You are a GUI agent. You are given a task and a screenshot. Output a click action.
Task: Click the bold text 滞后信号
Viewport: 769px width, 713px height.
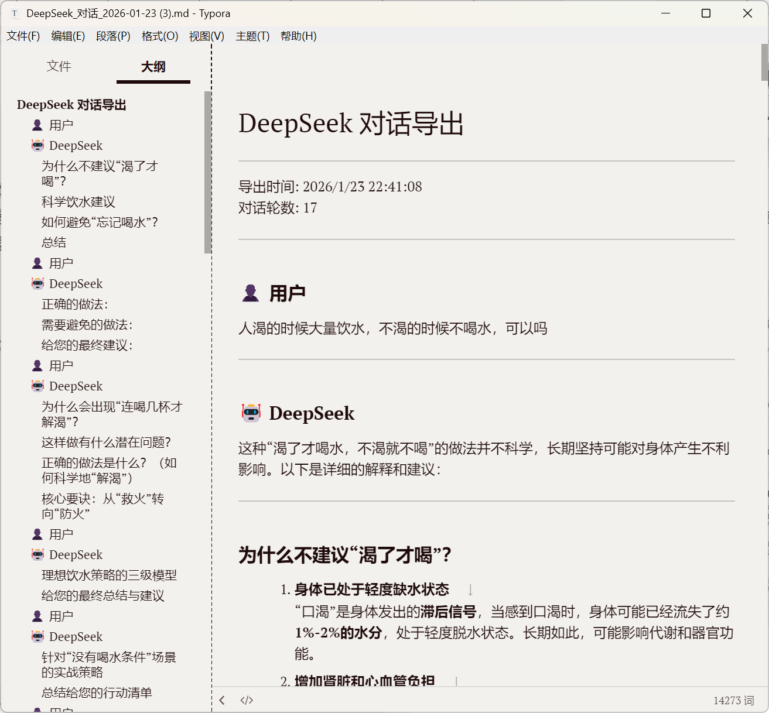[x=449, y=612]
